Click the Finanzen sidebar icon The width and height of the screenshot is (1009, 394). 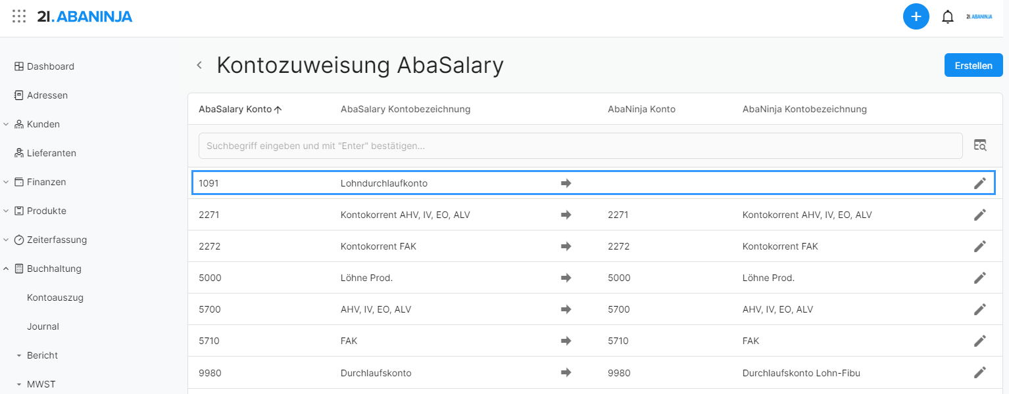[x=19, y=182]
